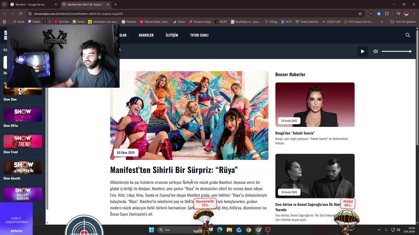Viewport: 419px width, 235px height.
Task: Bookmark this page with the star icon
Action: (x=360, y=14)
